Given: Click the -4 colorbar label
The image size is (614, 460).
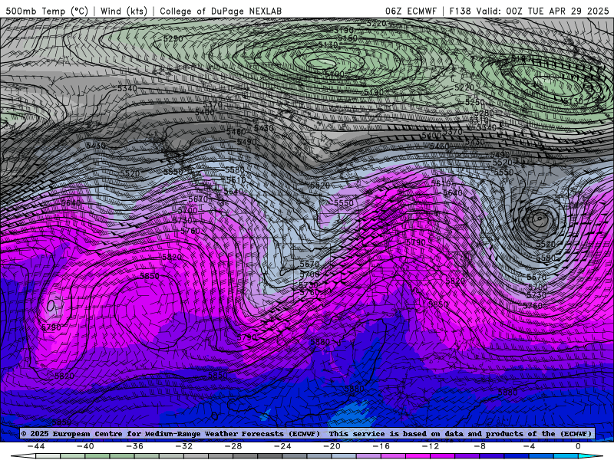Looking at the screenshot, I should pyautogui.click(x=530, y=446).
